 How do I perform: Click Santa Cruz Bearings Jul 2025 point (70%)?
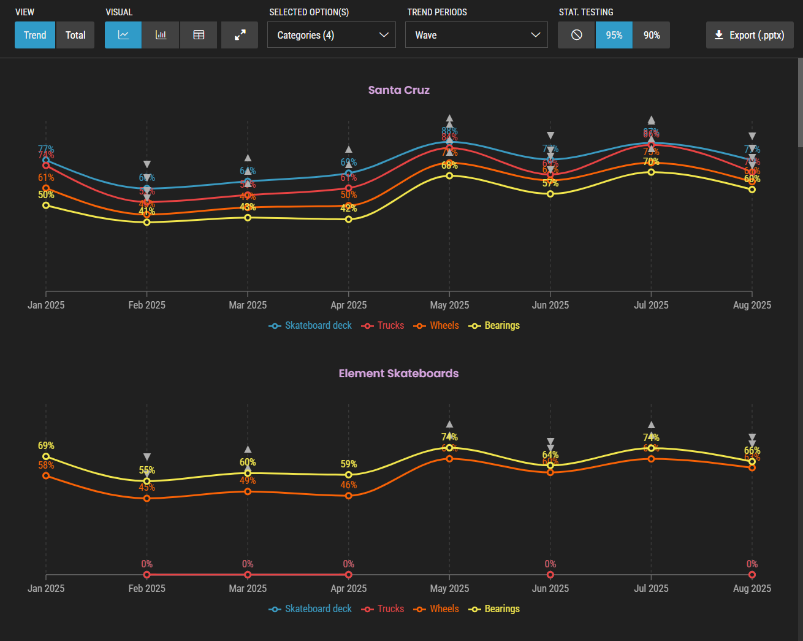click(651, 172)
